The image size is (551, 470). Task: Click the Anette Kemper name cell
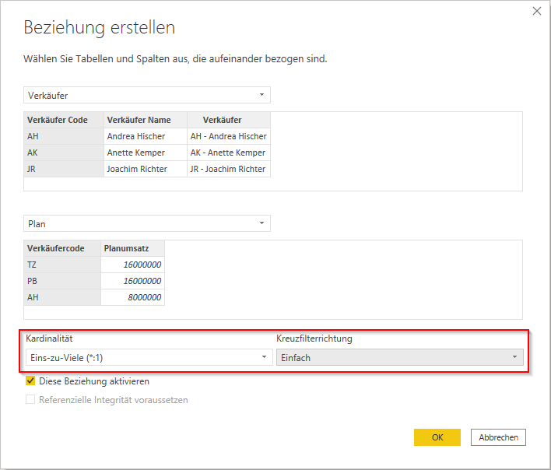click(x=146, y=153)
